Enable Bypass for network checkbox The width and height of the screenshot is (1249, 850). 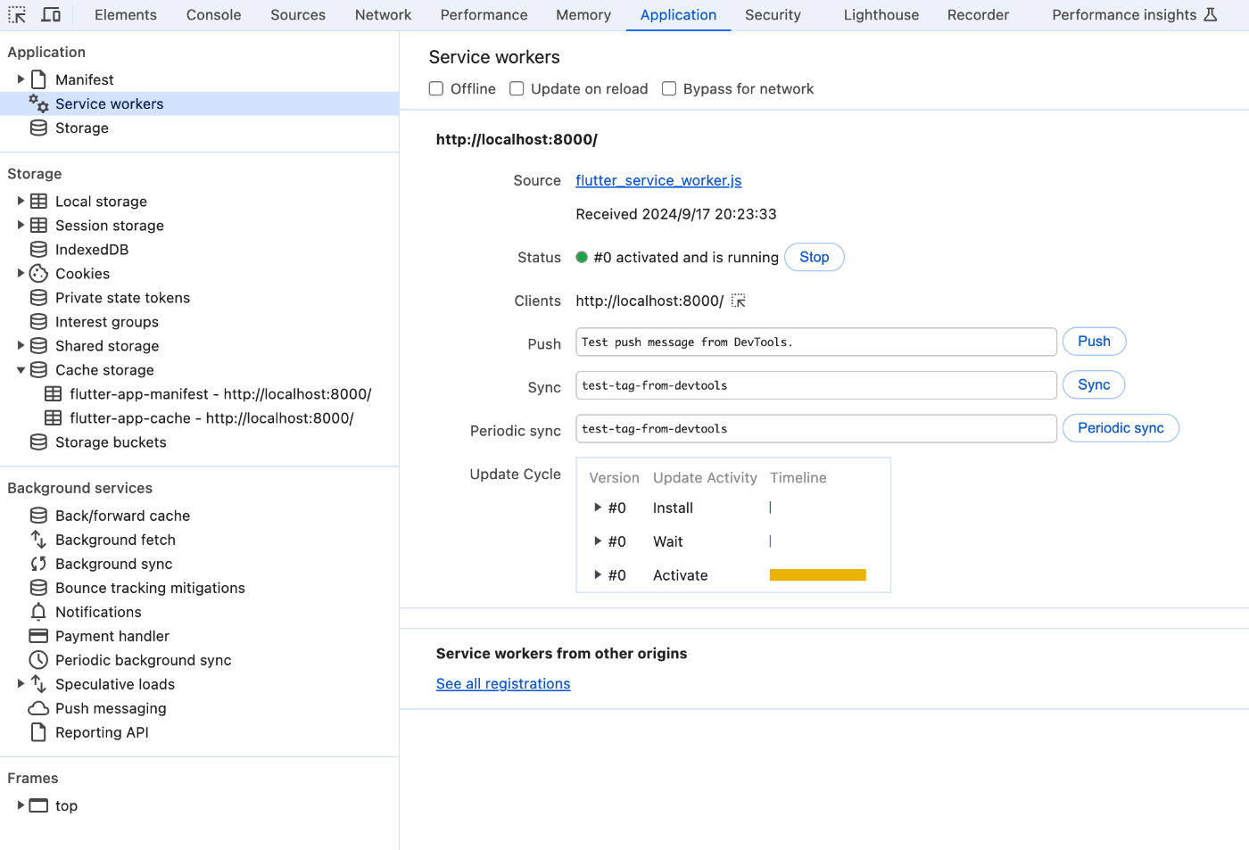[669, 89]
